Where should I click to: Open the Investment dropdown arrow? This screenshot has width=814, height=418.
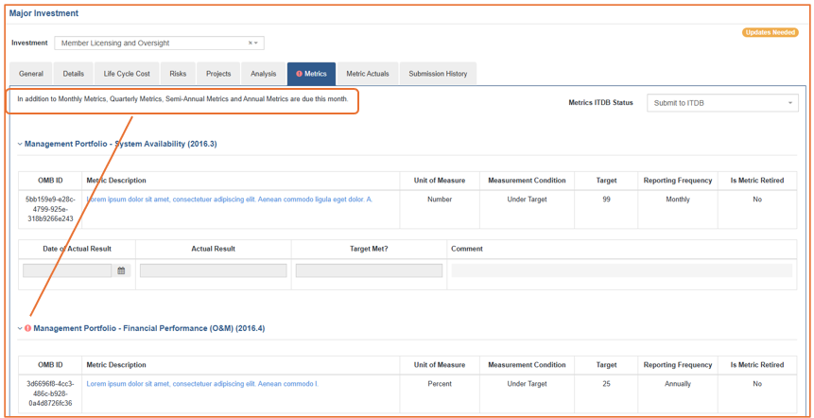click(x=256, y=44)
